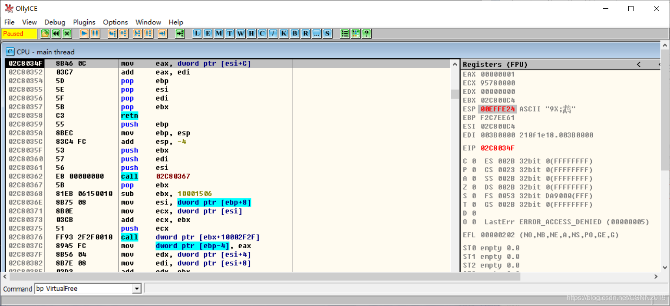
Task: Open Memory map with M button
Action: 219,33
